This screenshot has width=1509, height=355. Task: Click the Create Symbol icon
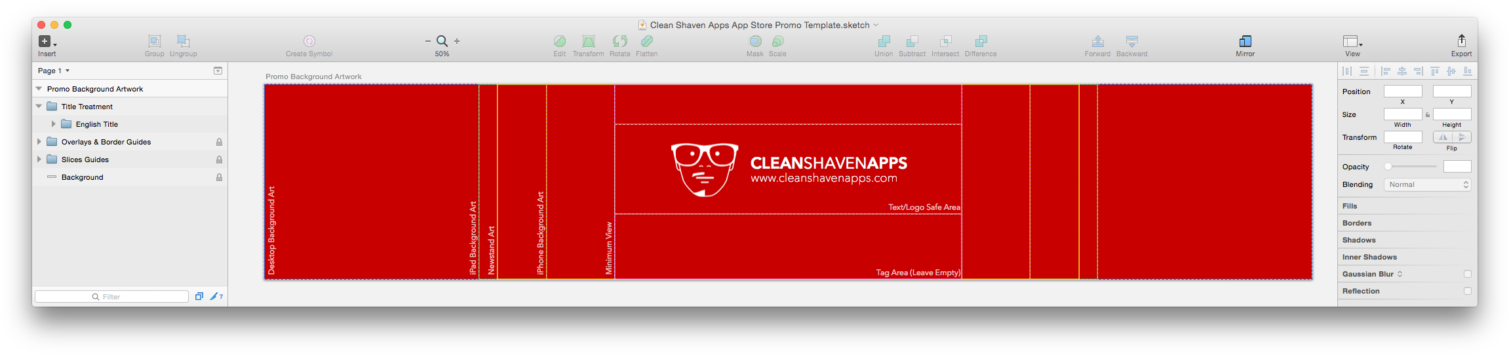309,41
